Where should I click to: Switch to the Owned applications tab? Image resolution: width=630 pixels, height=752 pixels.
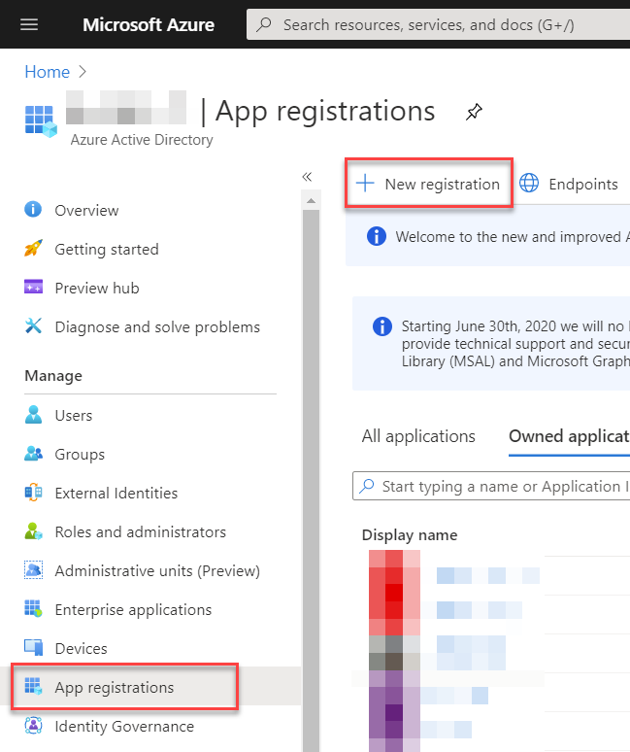point(569,436)
